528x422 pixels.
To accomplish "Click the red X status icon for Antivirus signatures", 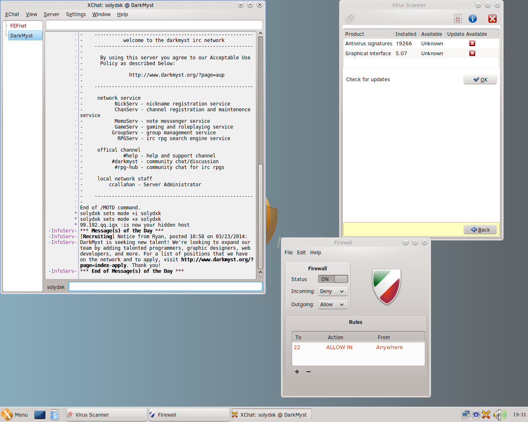I will pyautogui.click(x=472, y=43).
